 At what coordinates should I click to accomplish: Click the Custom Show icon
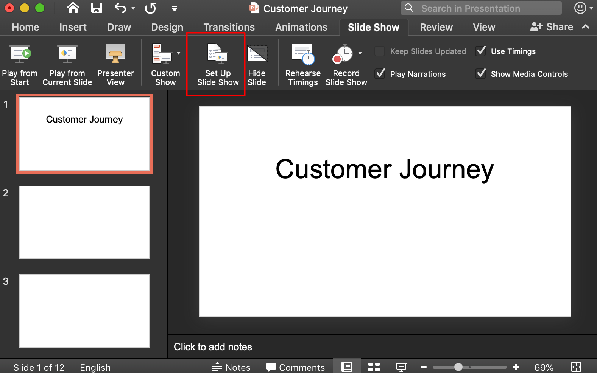click(162, 53)
